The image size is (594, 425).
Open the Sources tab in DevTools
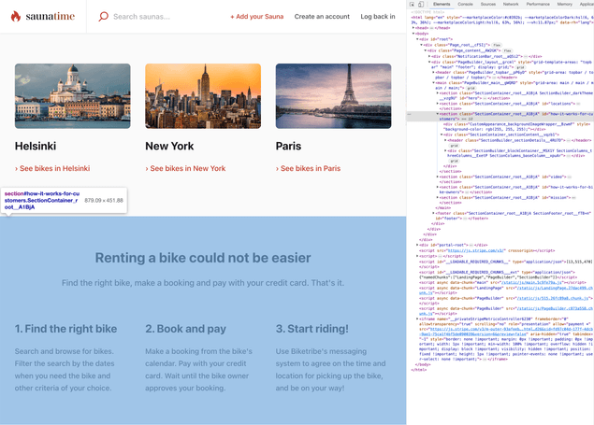coord(488,5)
